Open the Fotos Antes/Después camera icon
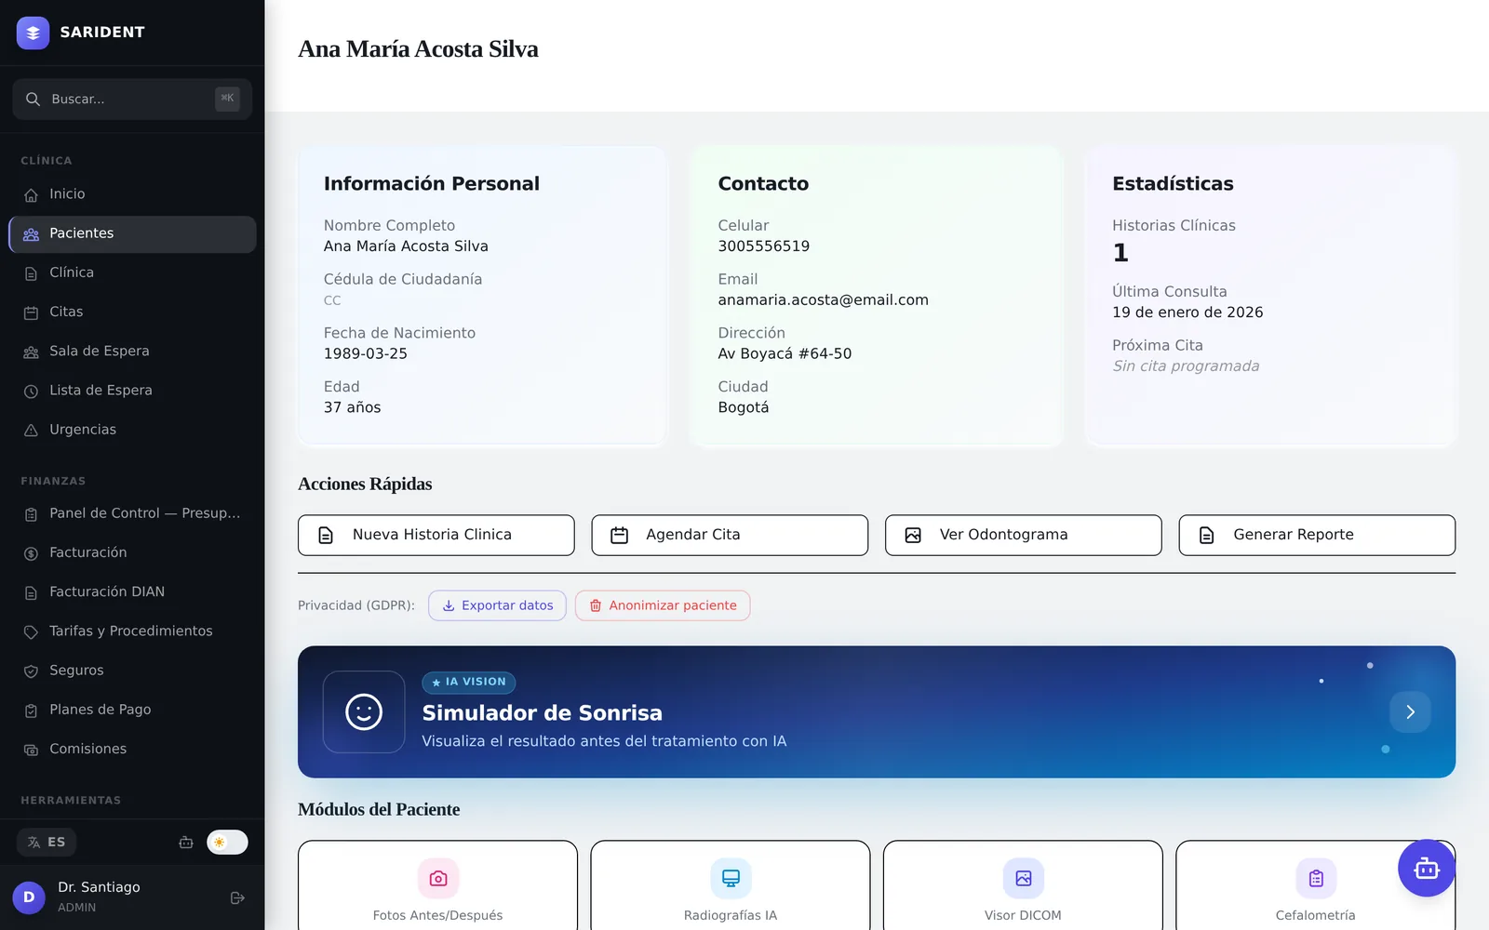 pyautogui.click(x=438, y=878)
